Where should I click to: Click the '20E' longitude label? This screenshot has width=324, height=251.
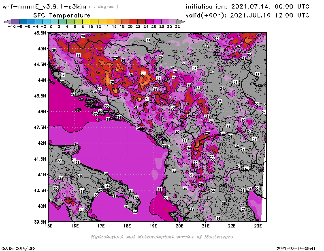pos(179,226)
